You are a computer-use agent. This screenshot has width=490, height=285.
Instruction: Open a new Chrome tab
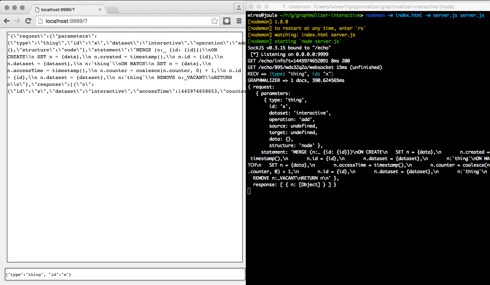[112, 9]
